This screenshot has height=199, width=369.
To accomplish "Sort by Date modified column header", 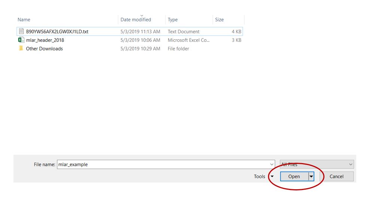I will click(x=136, y=19).
